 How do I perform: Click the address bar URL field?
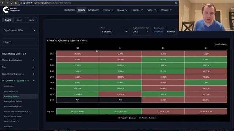(98, 3)
